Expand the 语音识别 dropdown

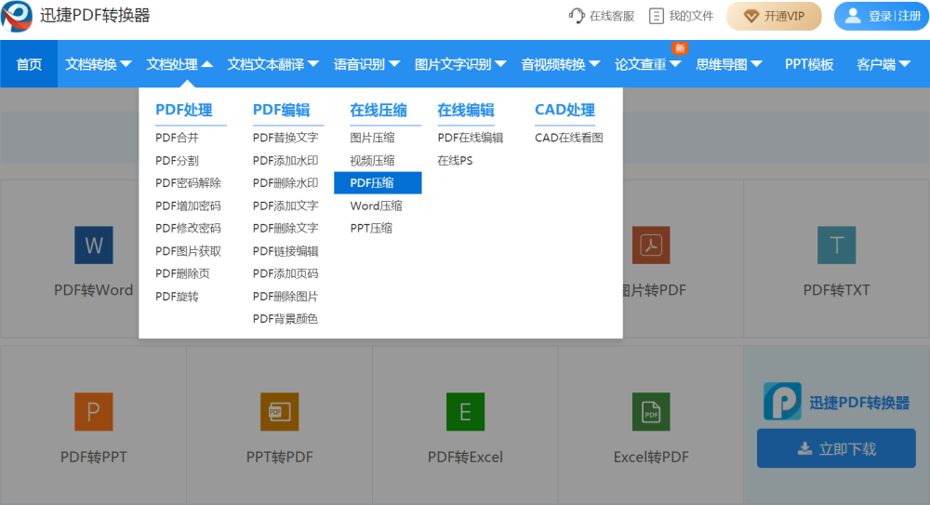pos(366,64)
